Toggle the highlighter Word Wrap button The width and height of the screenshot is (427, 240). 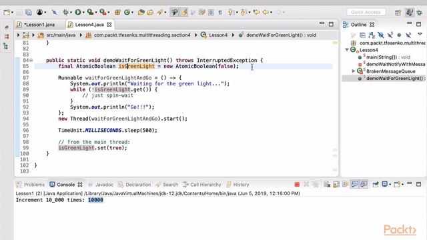[x=184, y=12]
